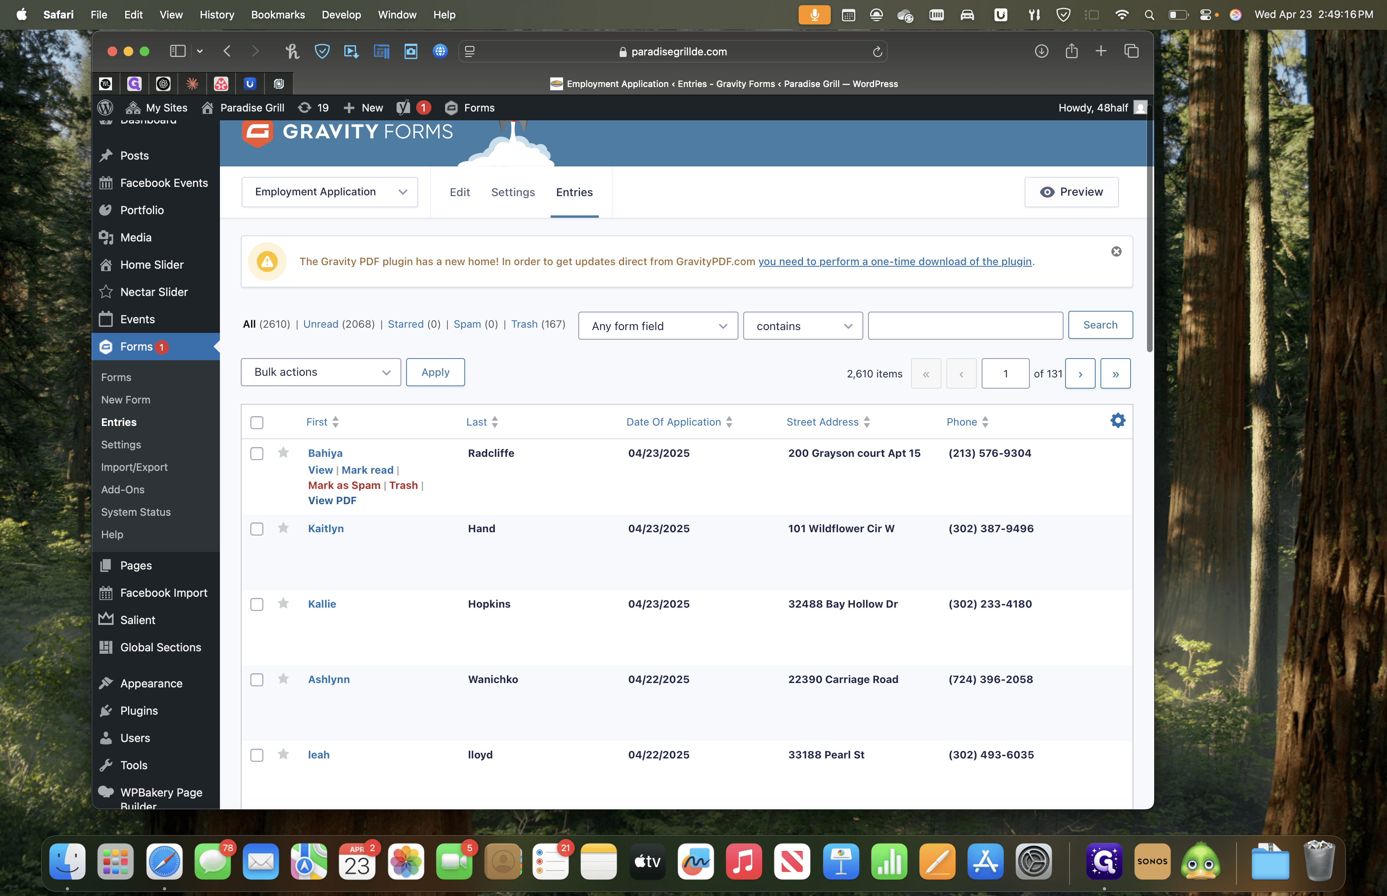Select all entries checkbox in header
Viewport: 1387px width, 896px height.
click(x=257, y=422)
